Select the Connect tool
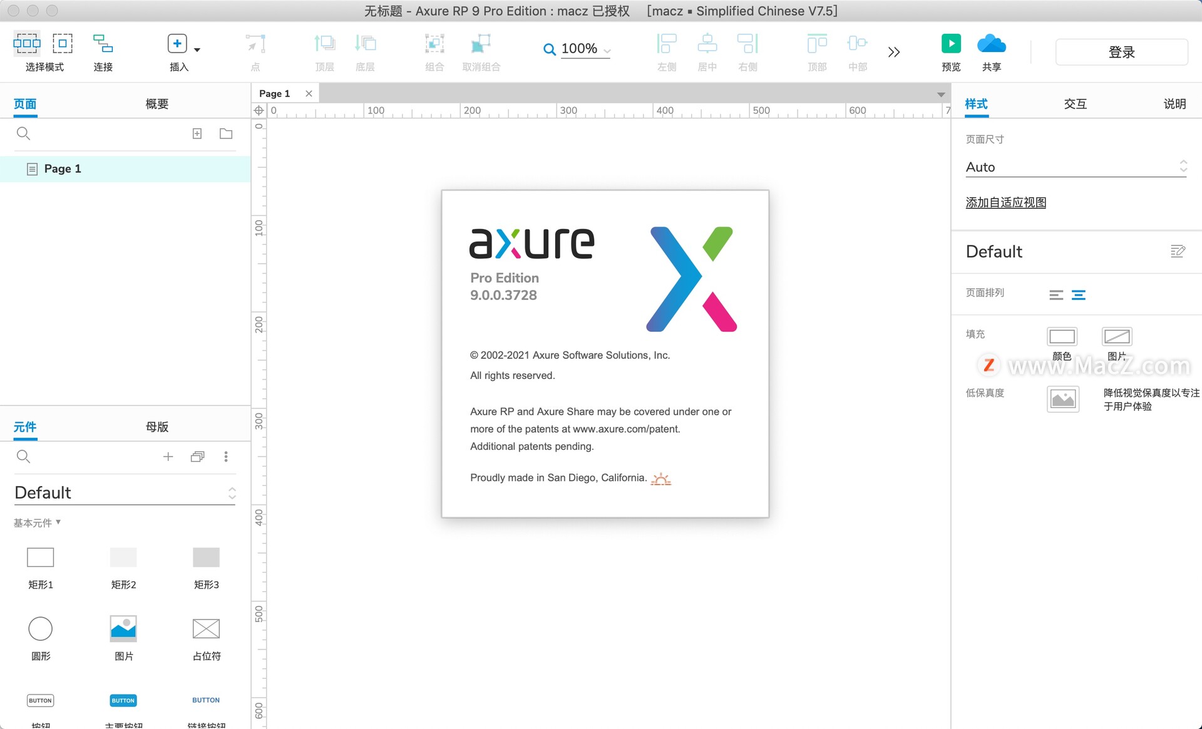 point(103,43)
